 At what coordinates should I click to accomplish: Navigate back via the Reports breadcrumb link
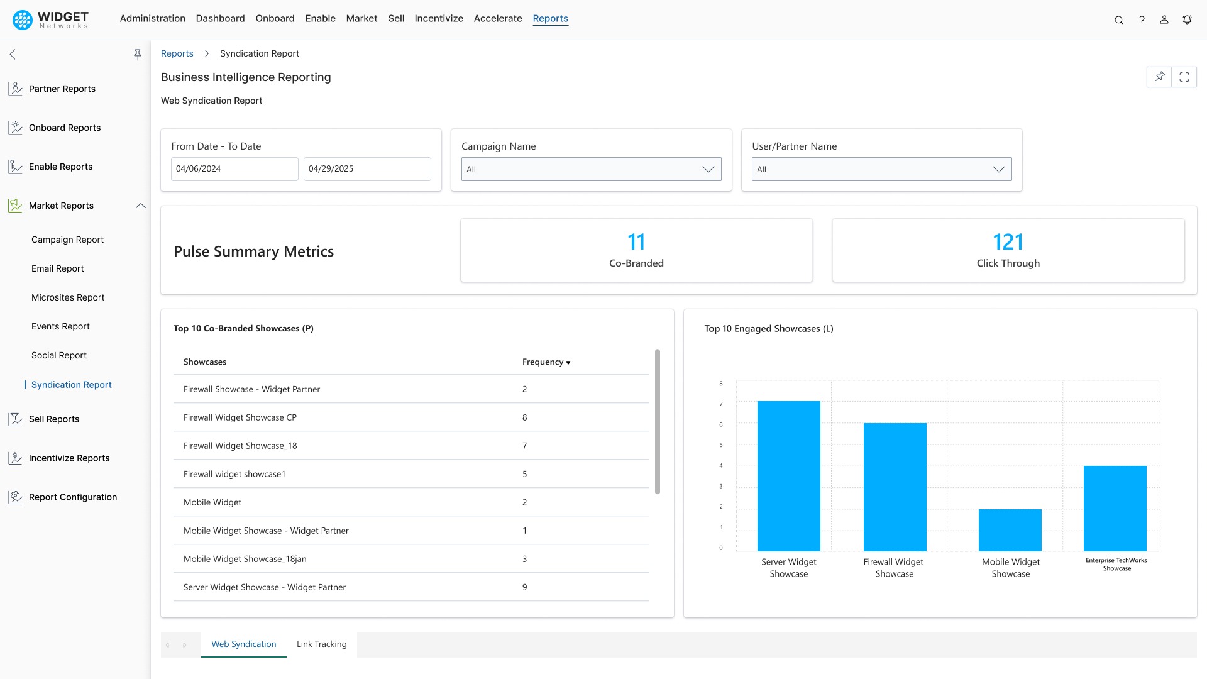177,53
